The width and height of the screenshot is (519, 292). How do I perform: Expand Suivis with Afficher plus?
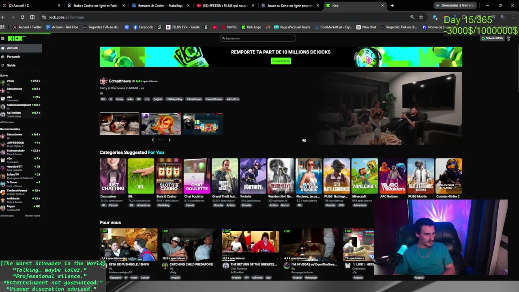(7, 122)
